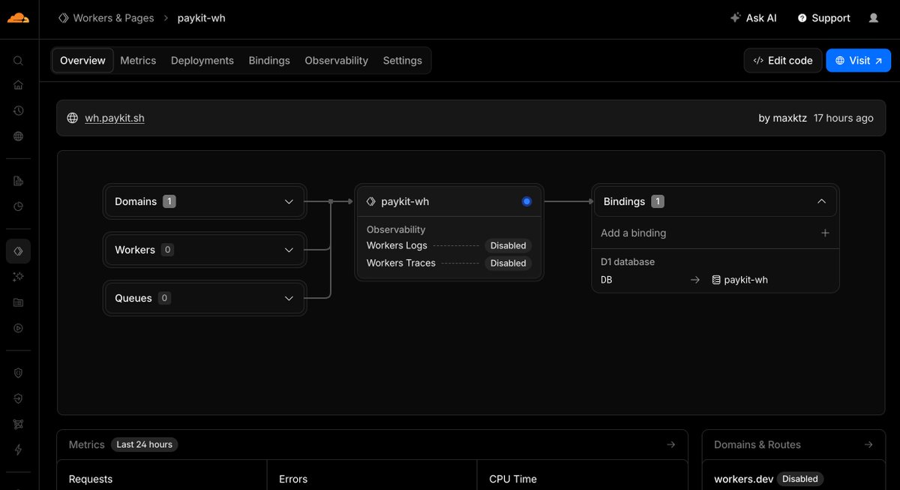Open the Observability tab

(336, 61)
